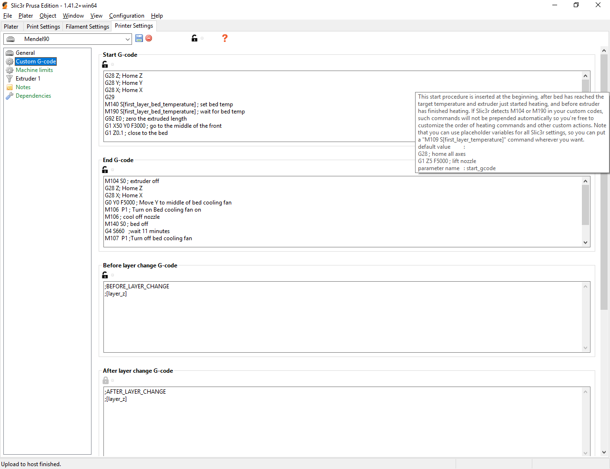The image size is (610, 469).
Task: Open the Window menu
Action: click(73, 16)
